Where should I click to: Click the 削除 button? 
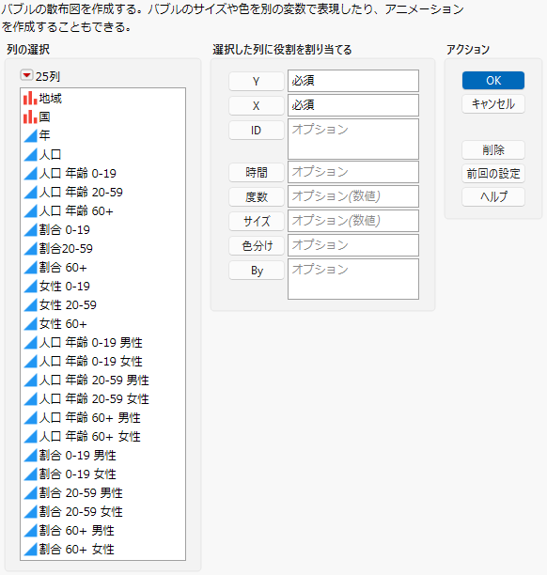click(x=493, y=149)
